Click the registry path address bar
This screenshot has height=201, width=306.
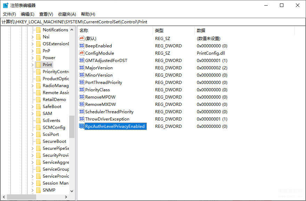tap(153, 22)
